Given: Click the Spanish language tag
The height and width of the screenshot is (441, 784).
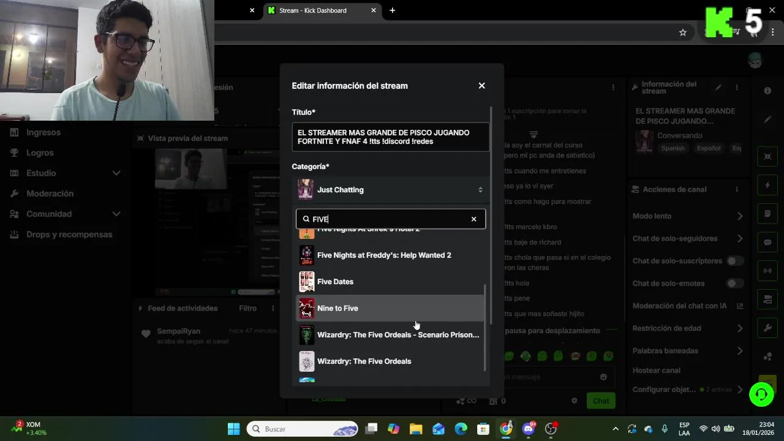Looking at the screenshot, I should (x=673, y=148).
